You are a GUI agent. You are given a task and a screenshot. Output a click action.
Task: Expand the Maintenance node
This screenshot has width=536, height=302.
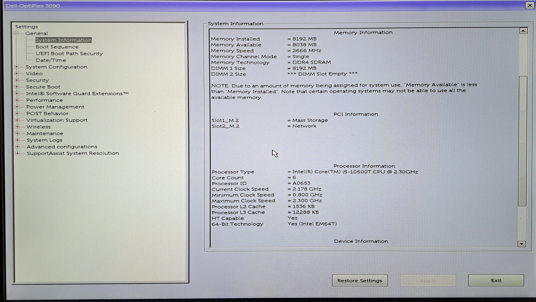(17, 133)
